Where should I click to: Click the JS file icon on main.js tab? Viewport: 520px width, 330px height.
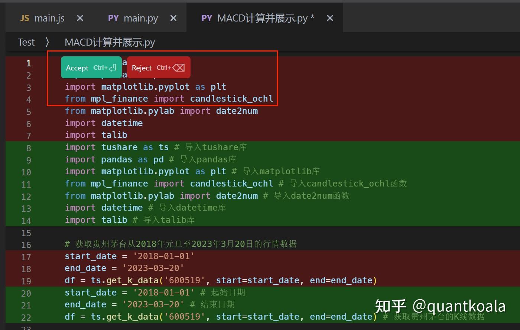(25, 18)
